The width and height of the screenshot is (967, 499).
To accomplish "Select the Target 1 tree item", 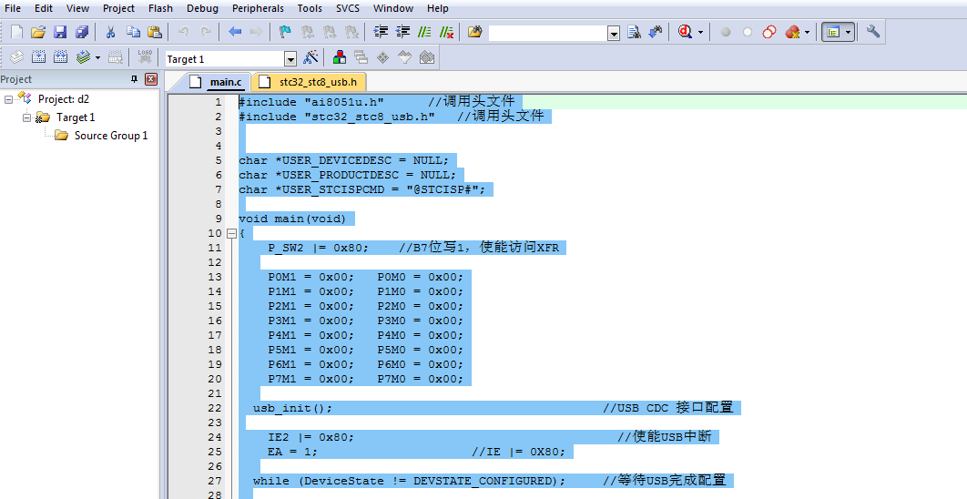I will point(76,117).
